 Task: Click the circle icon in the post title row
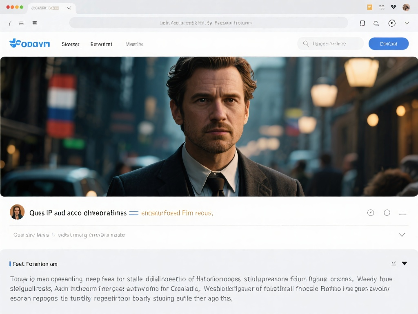coord(387,213)
